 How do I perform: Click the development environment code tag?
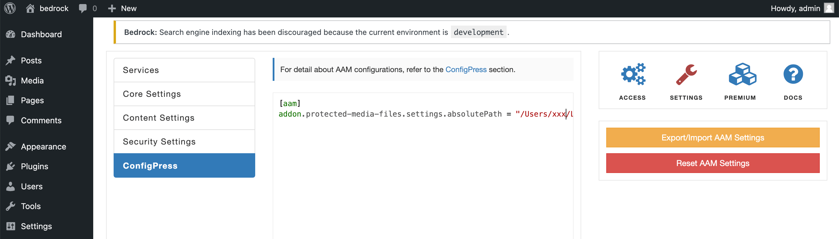pos(478,32)
